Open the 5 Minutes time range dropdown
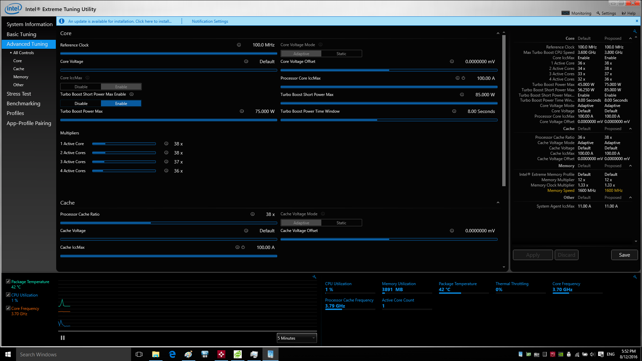This screenshot has height=361, width=642. click(x=297, y=338)
